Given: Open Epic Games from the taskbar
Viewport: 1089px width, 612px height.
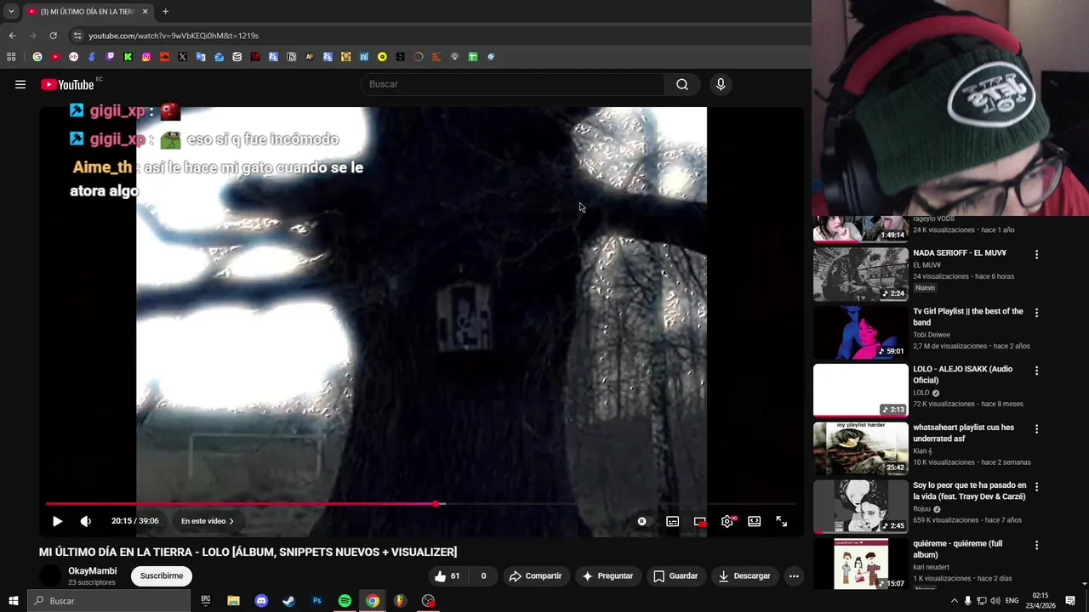Looking at the screenshot, I should click(x=206, y=601).
